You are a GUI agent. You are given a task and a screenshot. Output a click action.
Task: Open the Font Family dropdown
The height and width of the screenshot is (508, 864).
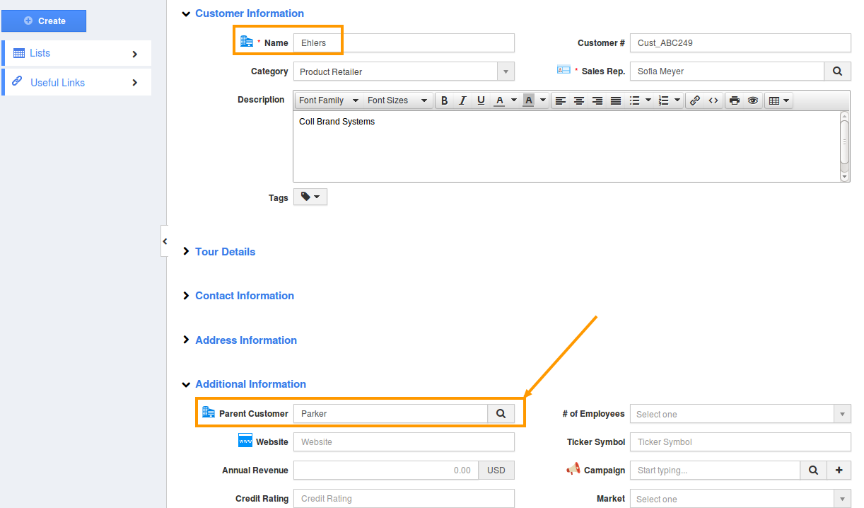coord(329,100)
